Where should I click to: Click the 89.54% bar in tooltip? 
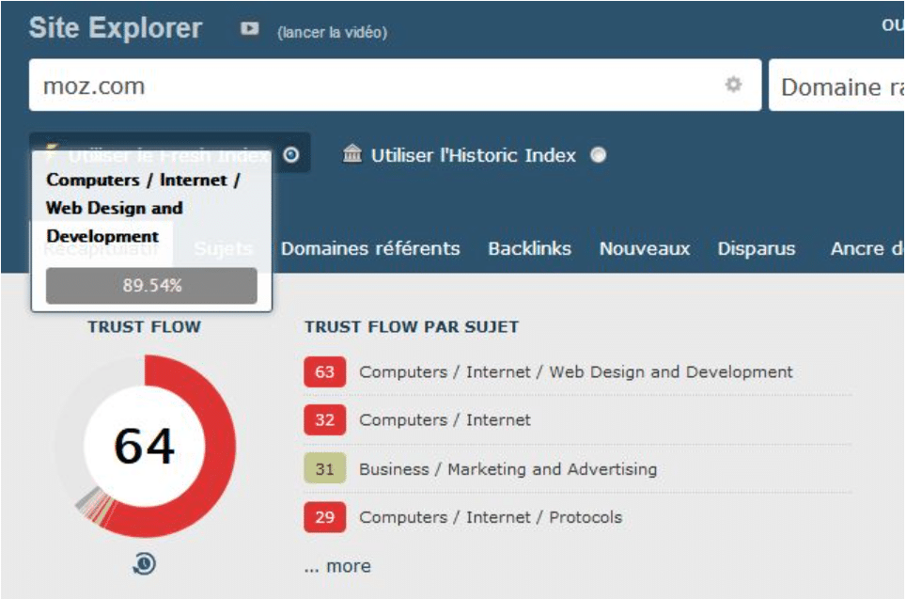[151, 286]
